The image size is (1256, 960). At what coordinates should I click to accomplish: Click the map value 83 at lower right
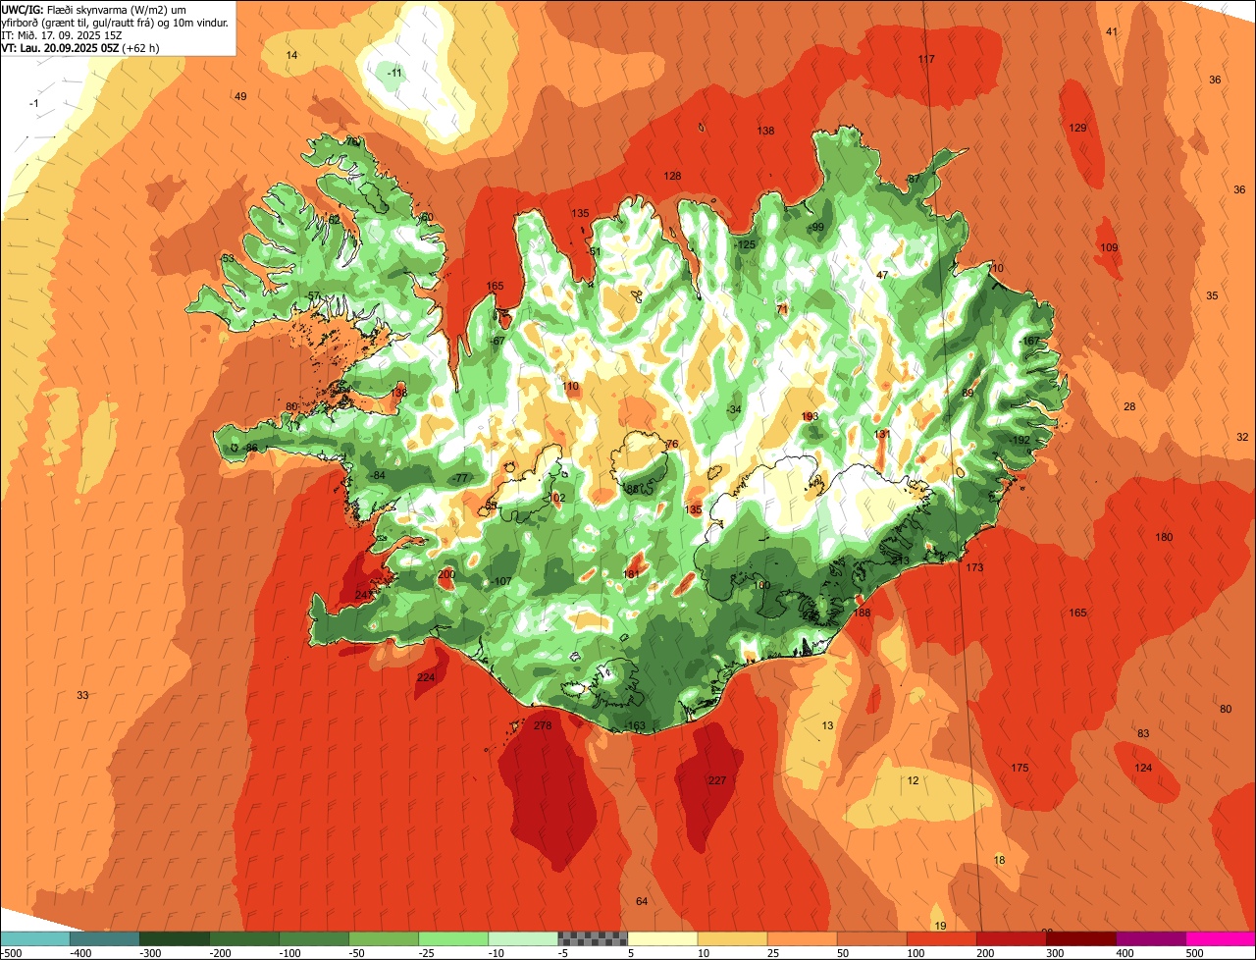coord(1143,733)
